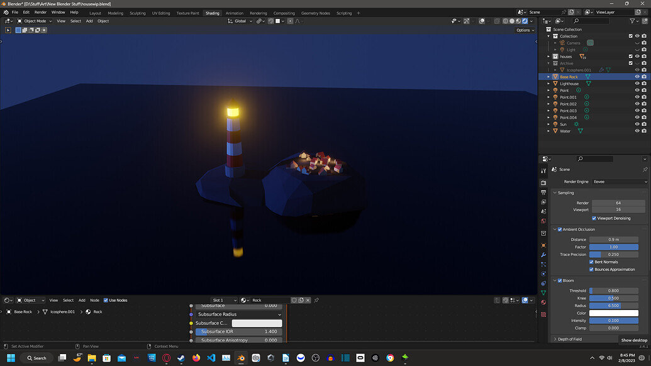The height and width of the screenshot is (366, 651).
Task: Open Object Mode dropdown
Action: tap(35, 21)
